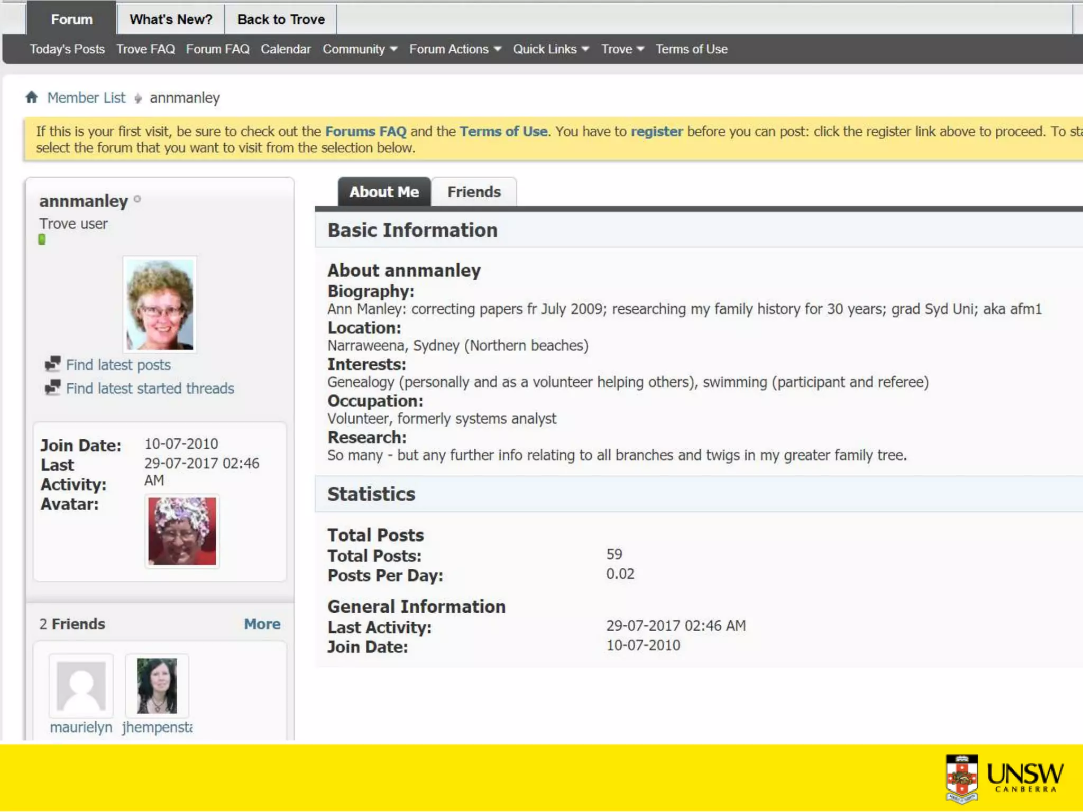Screen dimensions: 1083x812
Task: Click the offline status icon beside annmanley
Action: pyautogui.click(x=137, y=199)
